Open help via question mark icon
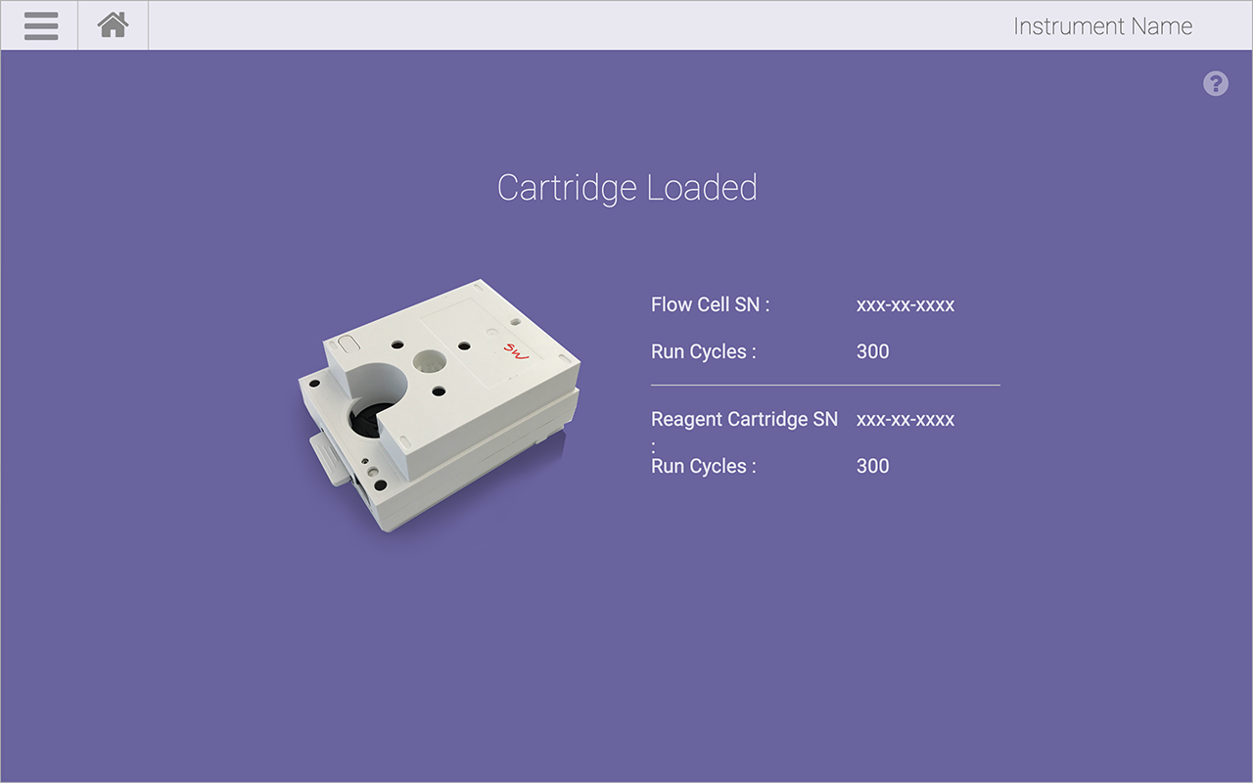 [1215, 84]
